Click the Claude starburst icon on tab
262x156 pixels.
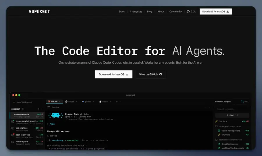49,101
